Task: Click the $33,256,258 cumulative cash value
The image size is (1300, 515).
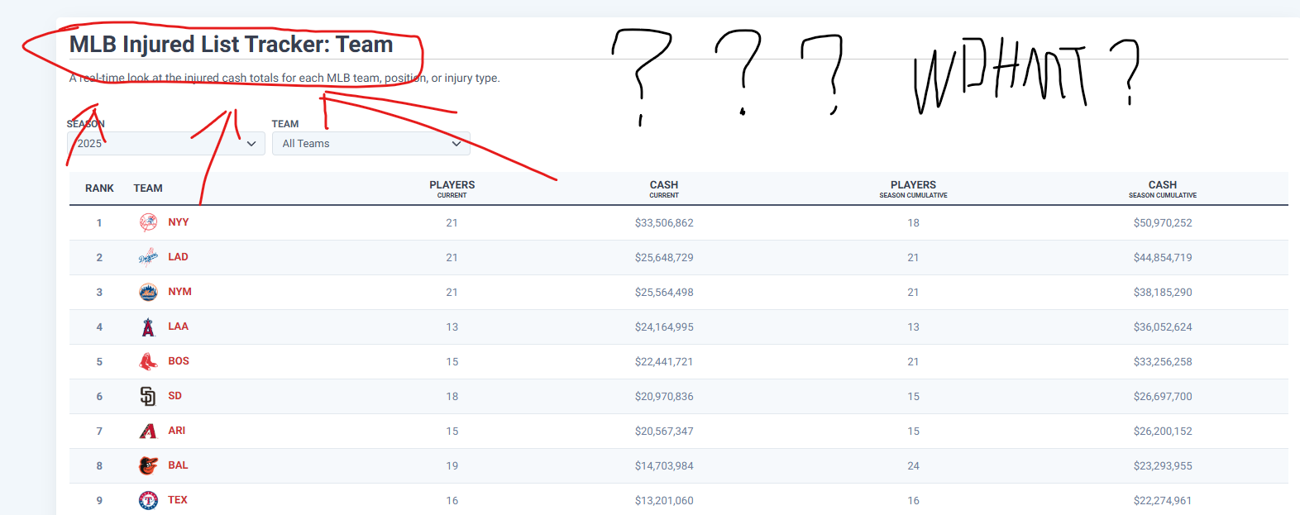Action: point(1163,362)
